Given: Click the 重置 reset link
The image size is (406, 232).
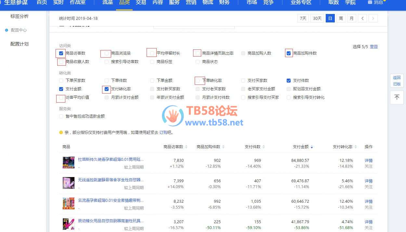Looking at the screenshot, I should [x=374, y=47].
